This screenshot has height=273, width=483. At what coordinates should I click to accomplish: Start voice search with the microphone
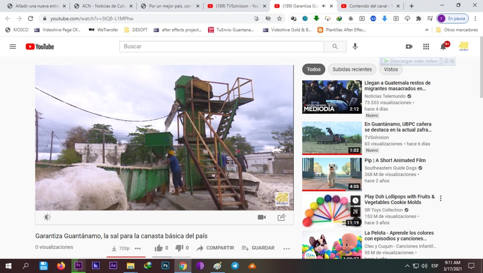355,46
